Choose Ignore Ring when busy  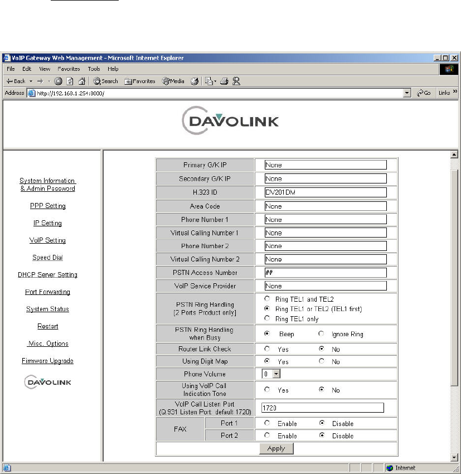(x=321, y=333)
